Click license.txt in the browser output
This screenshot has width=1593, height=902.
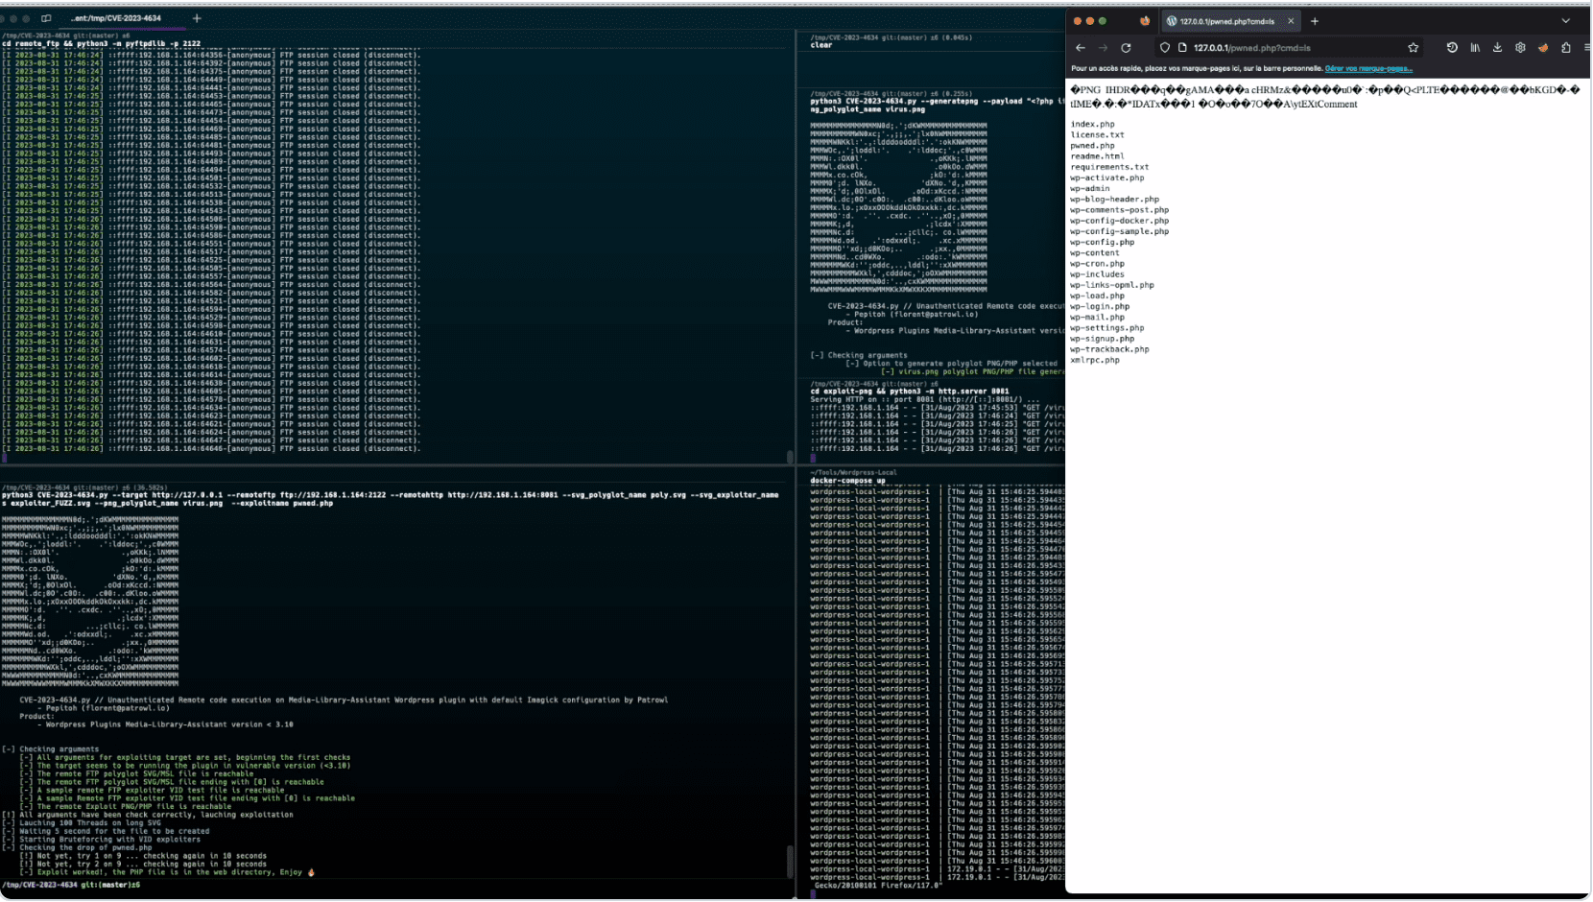pos(1097,134)
